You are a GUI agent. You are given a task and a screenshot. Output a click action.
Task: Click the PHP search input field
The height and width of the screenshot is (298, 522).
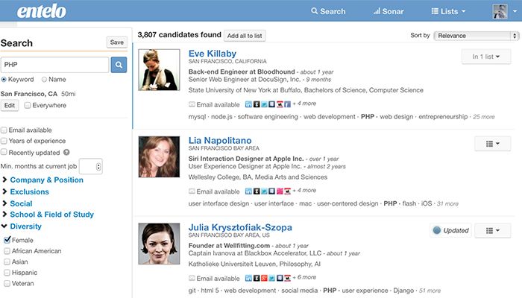(54, 65)
